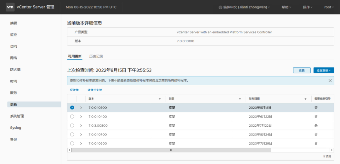Click the date 2020年7月29日 cell
The image size is (340, 164).
coord(260,144)
